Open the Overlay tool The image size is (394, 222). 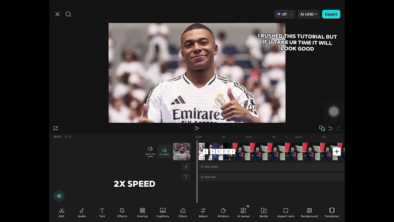[x=143, y=213]
